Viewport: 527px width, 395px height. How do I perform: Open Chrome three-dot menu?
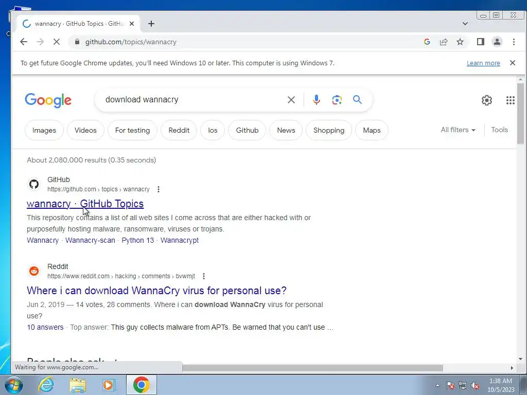(x=514, y=42)
